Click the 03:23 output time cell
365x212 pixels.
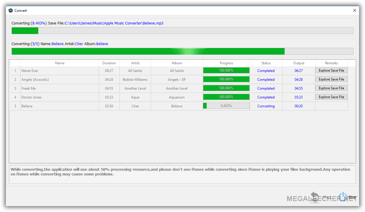299,97
